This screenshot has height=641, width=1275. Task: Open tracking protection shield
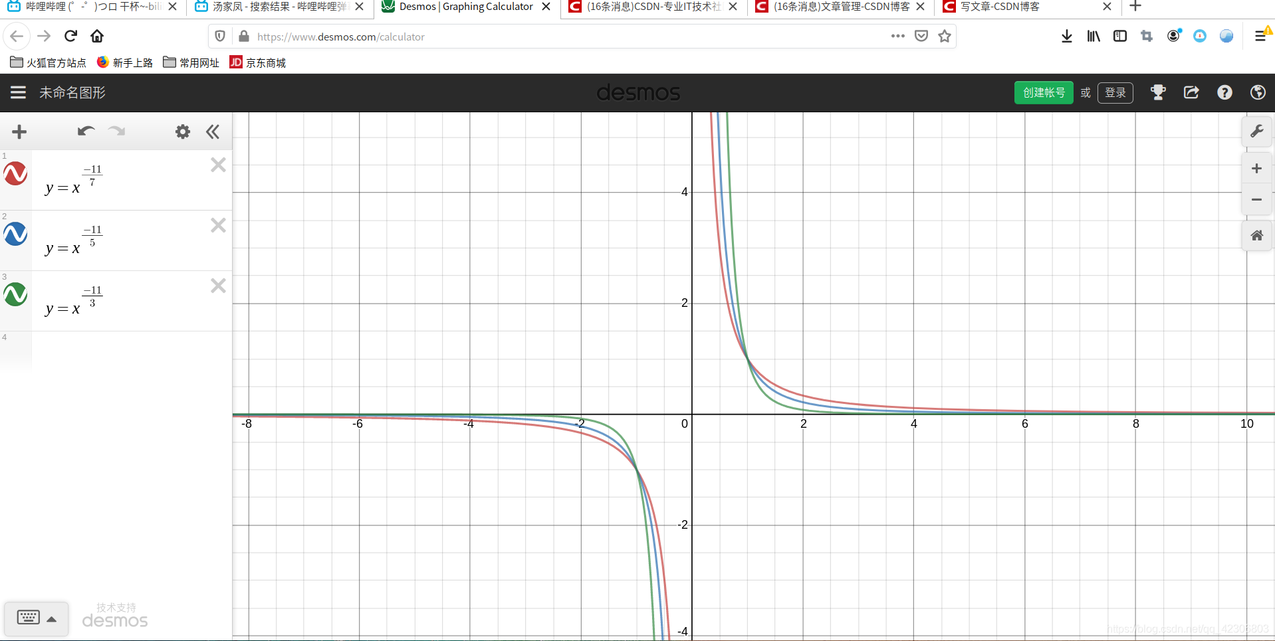pos(220,36)
